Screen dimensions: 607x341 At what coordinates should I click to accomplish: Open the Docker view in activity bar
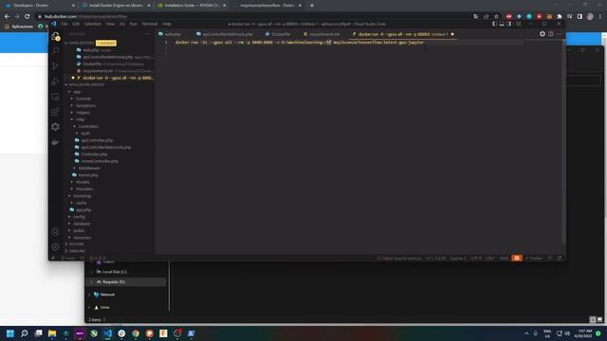click(x=55, y=142)
